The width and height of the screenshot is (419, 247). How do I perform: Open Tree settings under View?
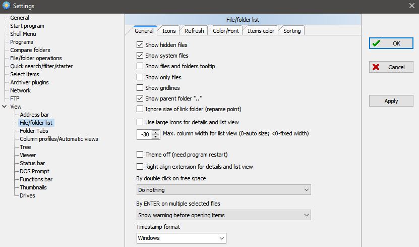click(25, 147)
